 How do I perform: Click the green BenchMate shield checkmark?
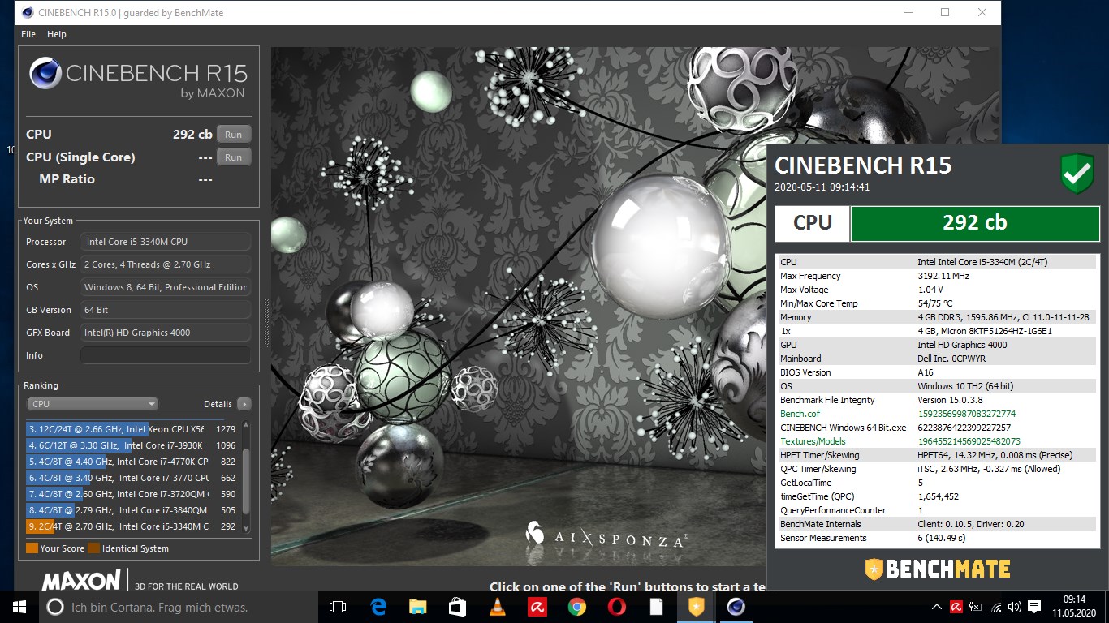[x=1077, y=174]
